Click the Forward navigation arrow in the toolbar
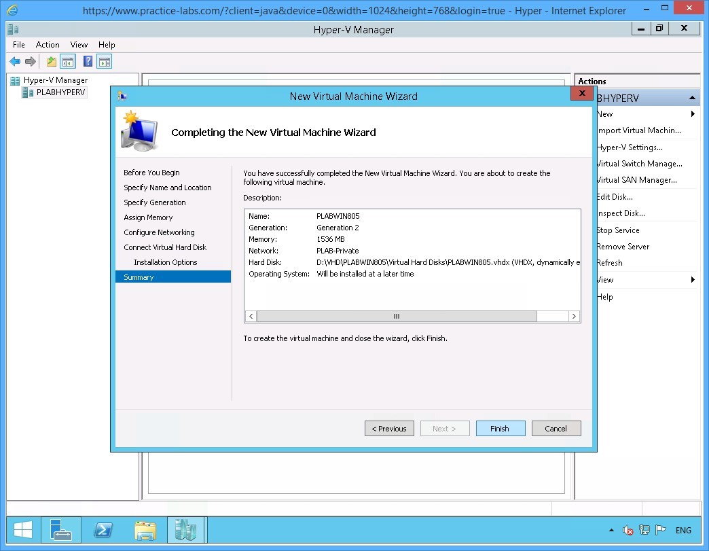This screenshot has height=551, width=709. (30, 61)
